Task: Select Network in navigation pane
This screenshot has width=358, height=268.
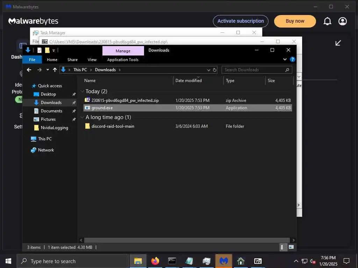Action: coord(46,150)
